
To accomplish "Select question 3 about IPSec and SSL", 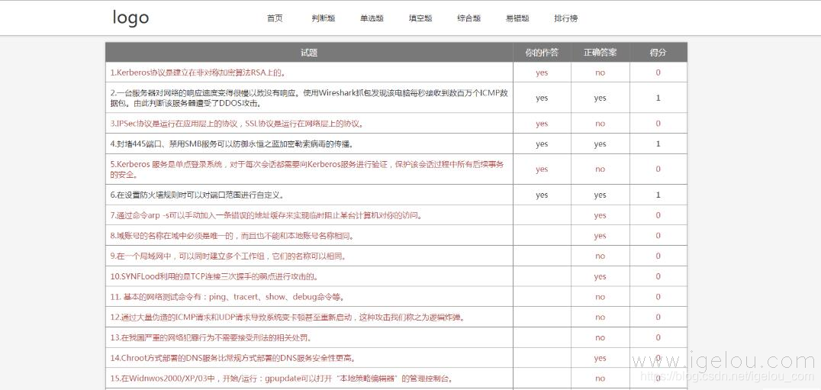I will pos(237,124).
